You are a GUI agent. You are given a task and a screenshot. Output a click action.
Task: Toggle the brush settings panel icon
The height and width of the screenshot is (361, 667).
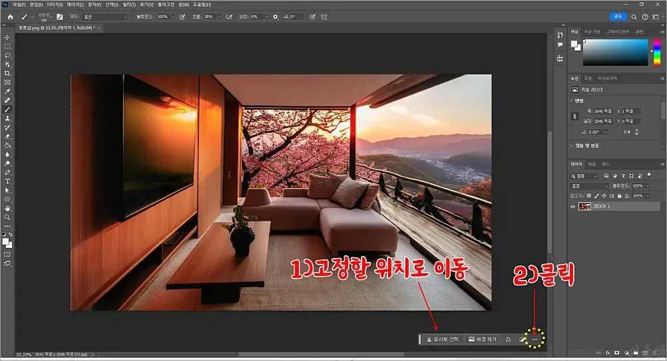59,17
